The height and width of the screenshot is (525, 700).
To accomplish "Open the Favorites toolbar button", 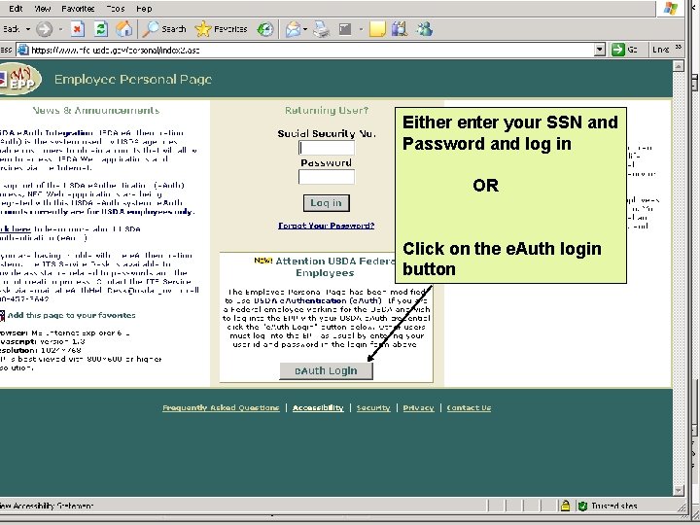I will [222, 29].
